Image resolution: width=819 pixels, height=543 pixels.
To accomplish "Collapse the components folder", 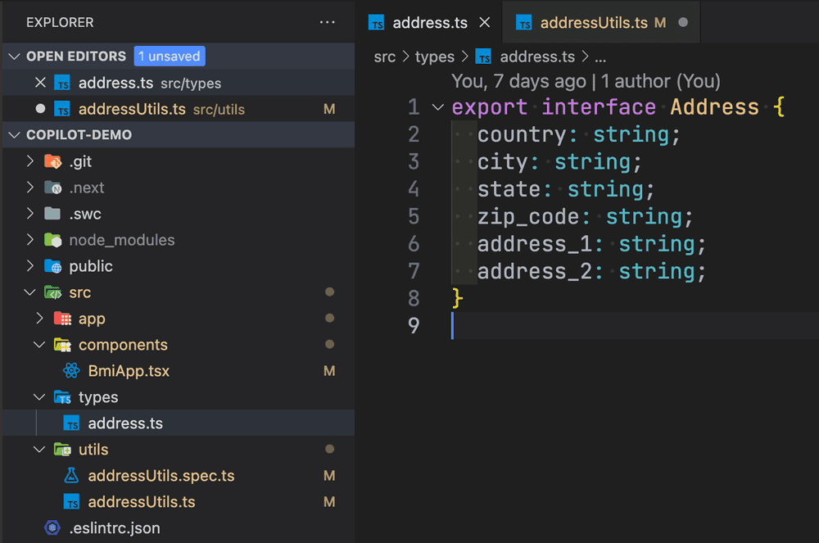I will point(40,345).
